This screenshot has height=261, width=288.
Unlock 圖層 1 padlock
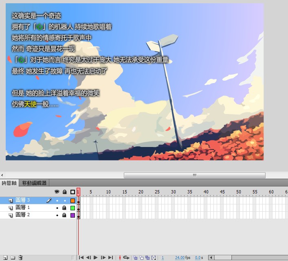click(64, 208)
